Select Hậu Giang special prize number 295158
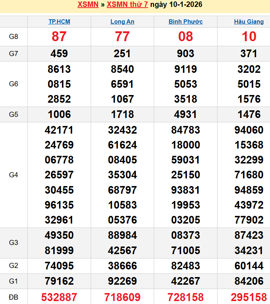The width and height of the screenshot is (270, 304). point(249,297)
